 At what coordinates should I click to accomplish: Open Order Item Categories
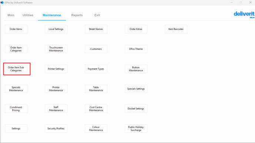coord(16,49)
